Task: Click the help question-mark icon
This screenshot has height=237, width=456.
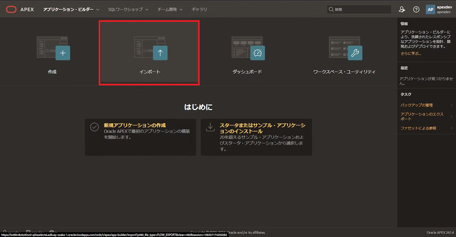Action: point(416,9)
